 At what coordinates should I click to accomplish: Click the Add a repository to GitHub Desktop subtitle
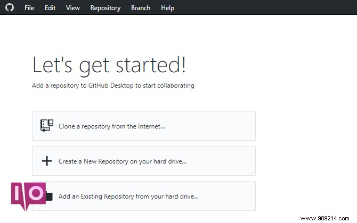(x=113, y=85)
